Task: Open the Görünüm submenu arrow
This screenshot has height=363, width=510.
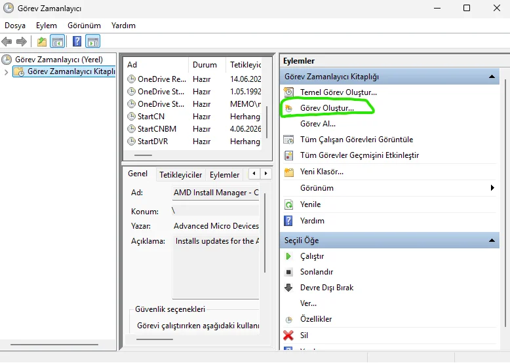Action: click(x=492, y=188)
